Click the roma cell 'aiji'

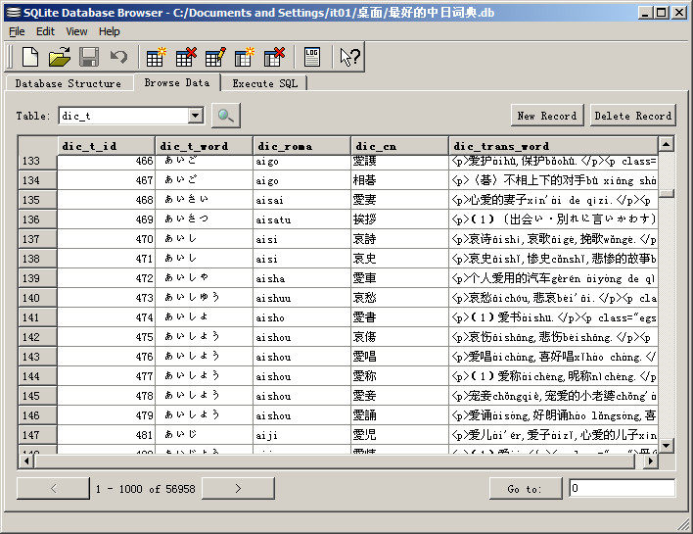[301, 435]
